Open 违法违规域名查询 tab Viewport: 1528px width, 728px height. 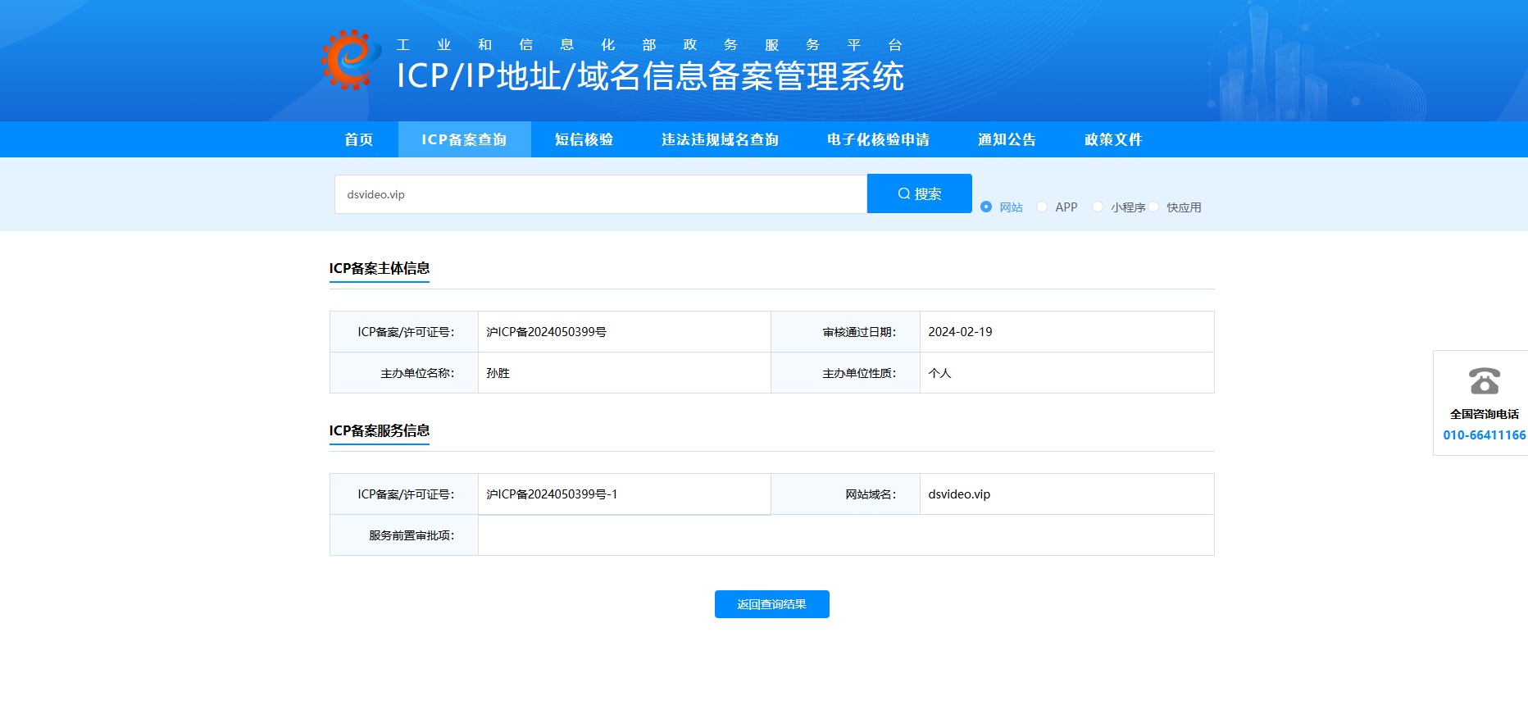[721, 139]
